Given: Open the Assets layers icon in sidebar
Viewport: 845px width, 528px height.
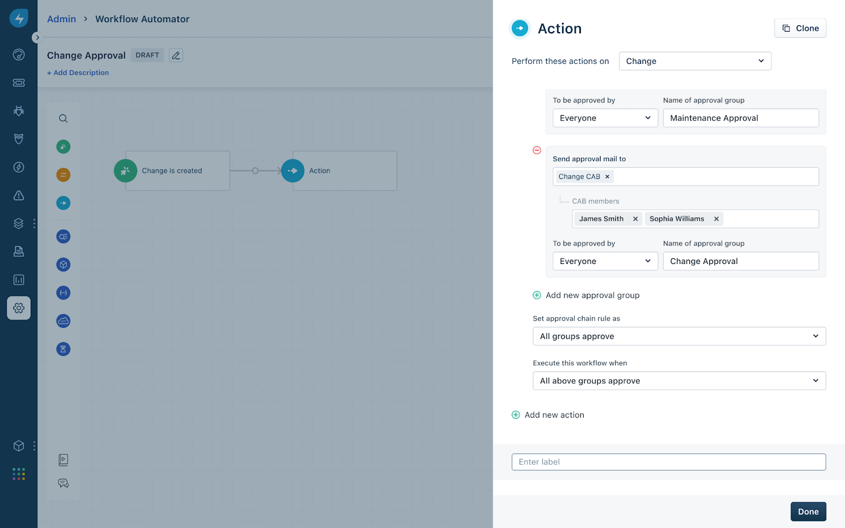Looking at the screenshot, I should pyautogui.click(x=18, y=223).
